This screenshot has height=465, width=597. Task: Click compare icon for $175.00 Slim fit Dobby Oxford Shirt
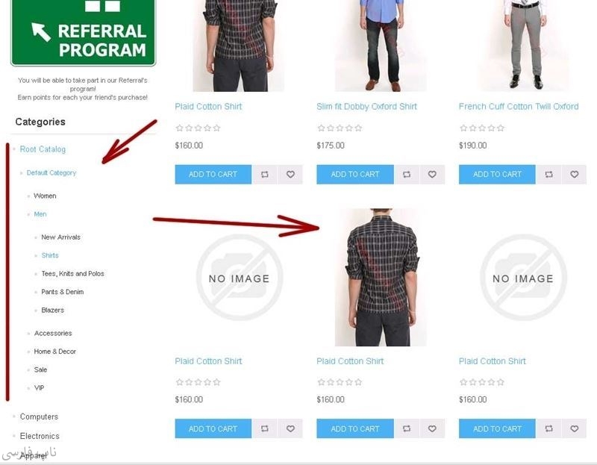pos(407,175)
